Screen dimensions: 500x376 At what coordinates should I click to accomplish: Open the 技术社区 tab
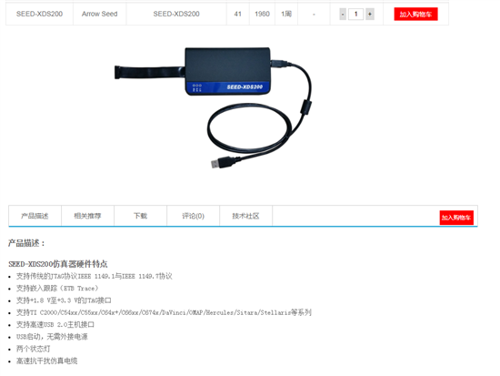coord(245,216)
